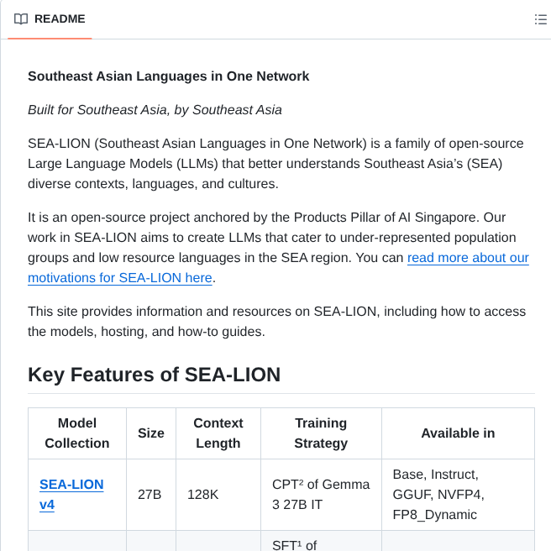Click the 'Size' column header
This screenshot has height=551, width=551.
coord(151,433)
